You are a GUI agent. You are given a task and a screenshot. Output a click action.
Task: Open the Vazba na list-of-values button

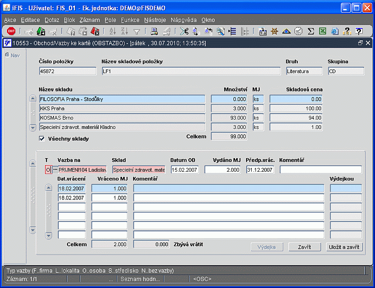pyautogui.click(x=55, y=169)
